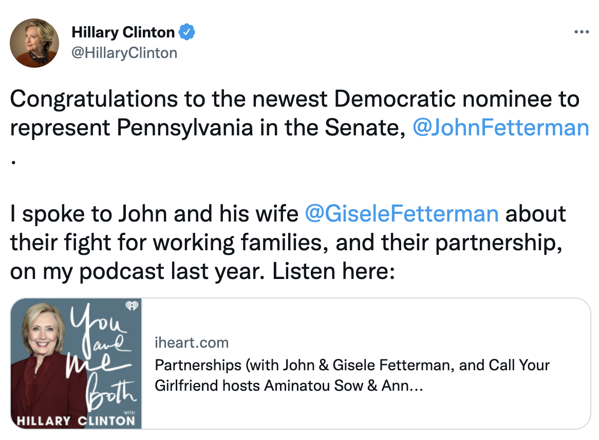This screenshot has width=599, height=440.
Task: Click the "HILLARY CLINTON" caption on podcast cover
Action: (x=76, y=421)
